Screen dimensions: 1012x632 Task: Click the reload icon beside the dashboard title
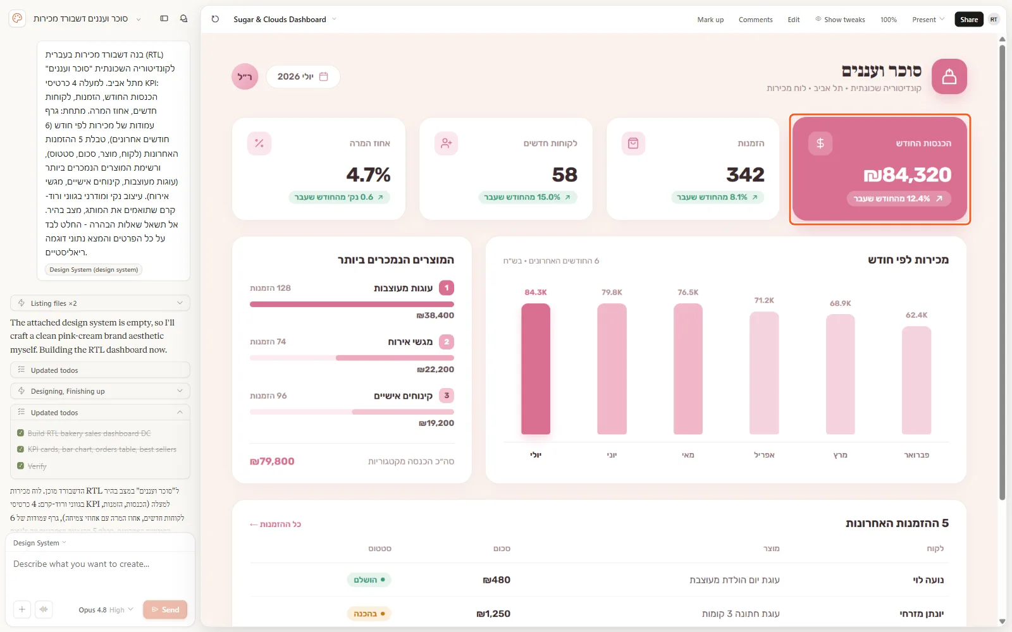click(x=215, y=19)
